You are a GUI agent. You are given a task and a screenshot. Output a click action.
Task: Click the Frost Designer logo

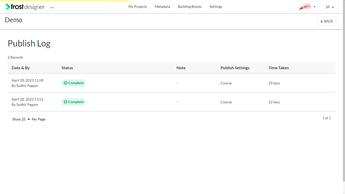[x=24, y=7]
